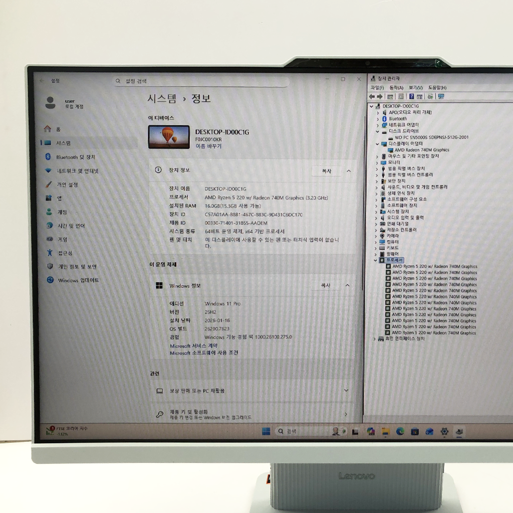Click the Device Manager icon on taskbar
Image resolution: width=513 pixels, height=513 pixels.
[x=459, y=432]
